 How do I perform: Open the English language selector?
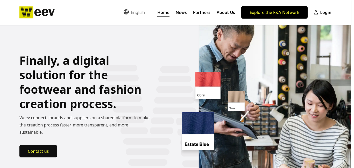134,12
